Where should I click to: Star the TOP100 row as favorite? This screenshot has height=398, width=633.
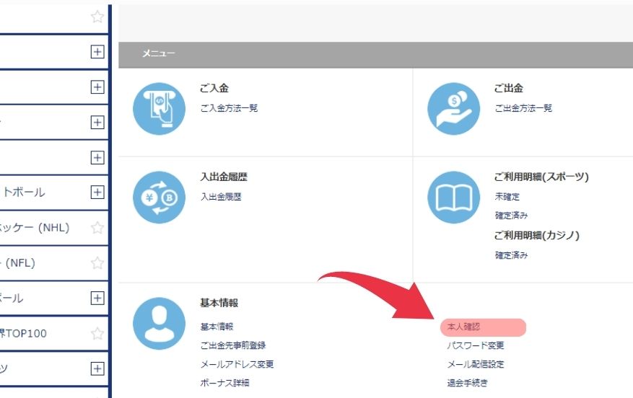coord(97,334)
